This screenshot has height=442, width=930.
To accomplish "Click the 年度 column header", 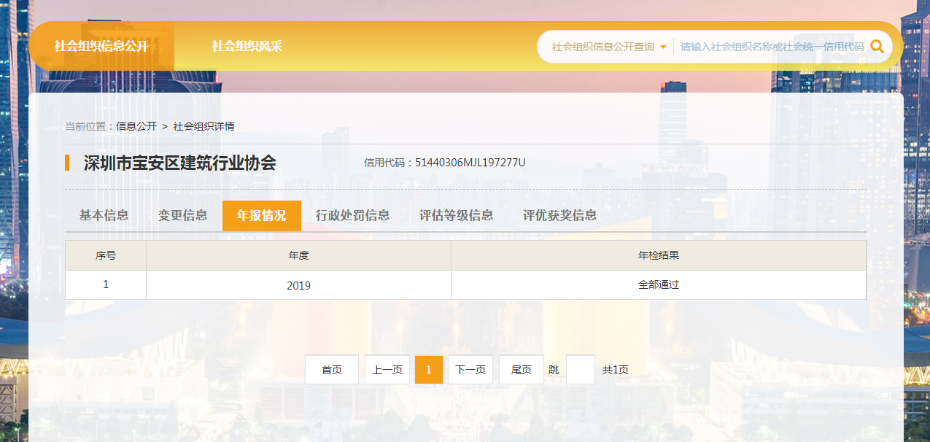I will (298, 255).
